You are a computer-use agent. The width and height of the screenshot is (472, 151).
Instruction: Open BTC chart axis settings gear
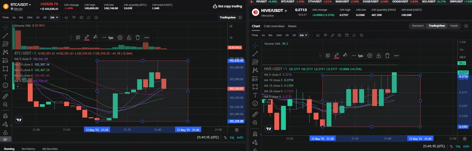[x=236, y=129]
